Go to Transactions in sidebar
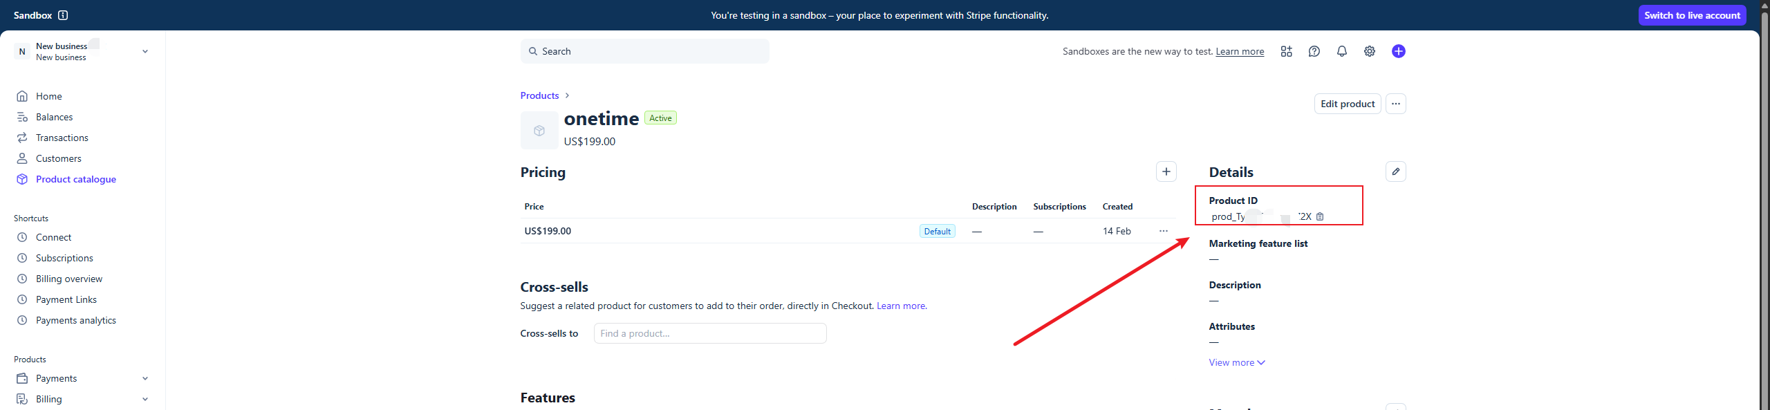The image size is (1770, 410). coord(62,138)
